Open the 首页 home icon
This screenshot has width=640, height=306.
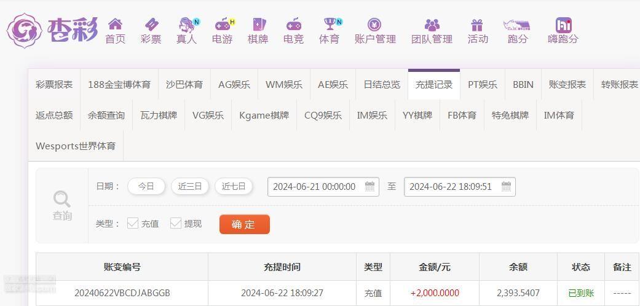115,25
